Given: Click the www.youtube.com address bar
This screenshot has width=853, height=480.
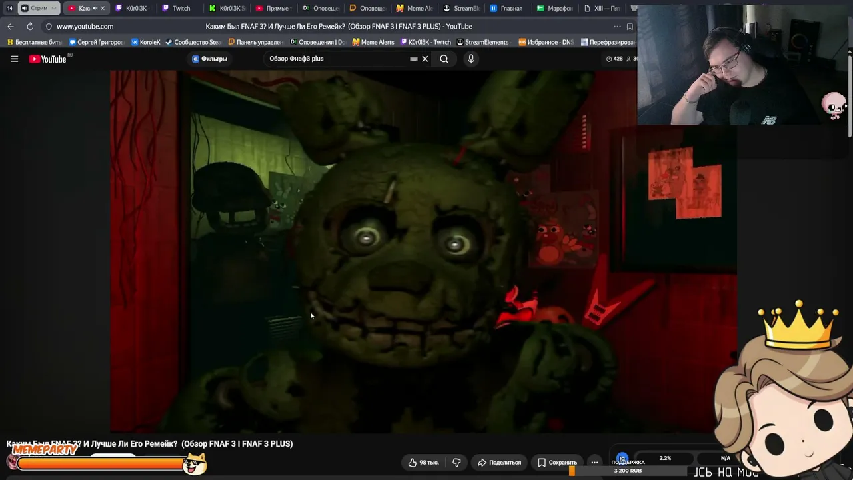Looking at the screenshot, I should click(x=85, y=26).
